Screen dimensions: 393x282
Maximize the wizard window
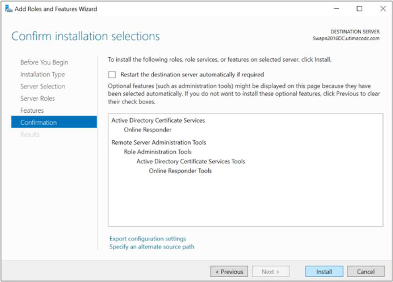click(359, 9)
